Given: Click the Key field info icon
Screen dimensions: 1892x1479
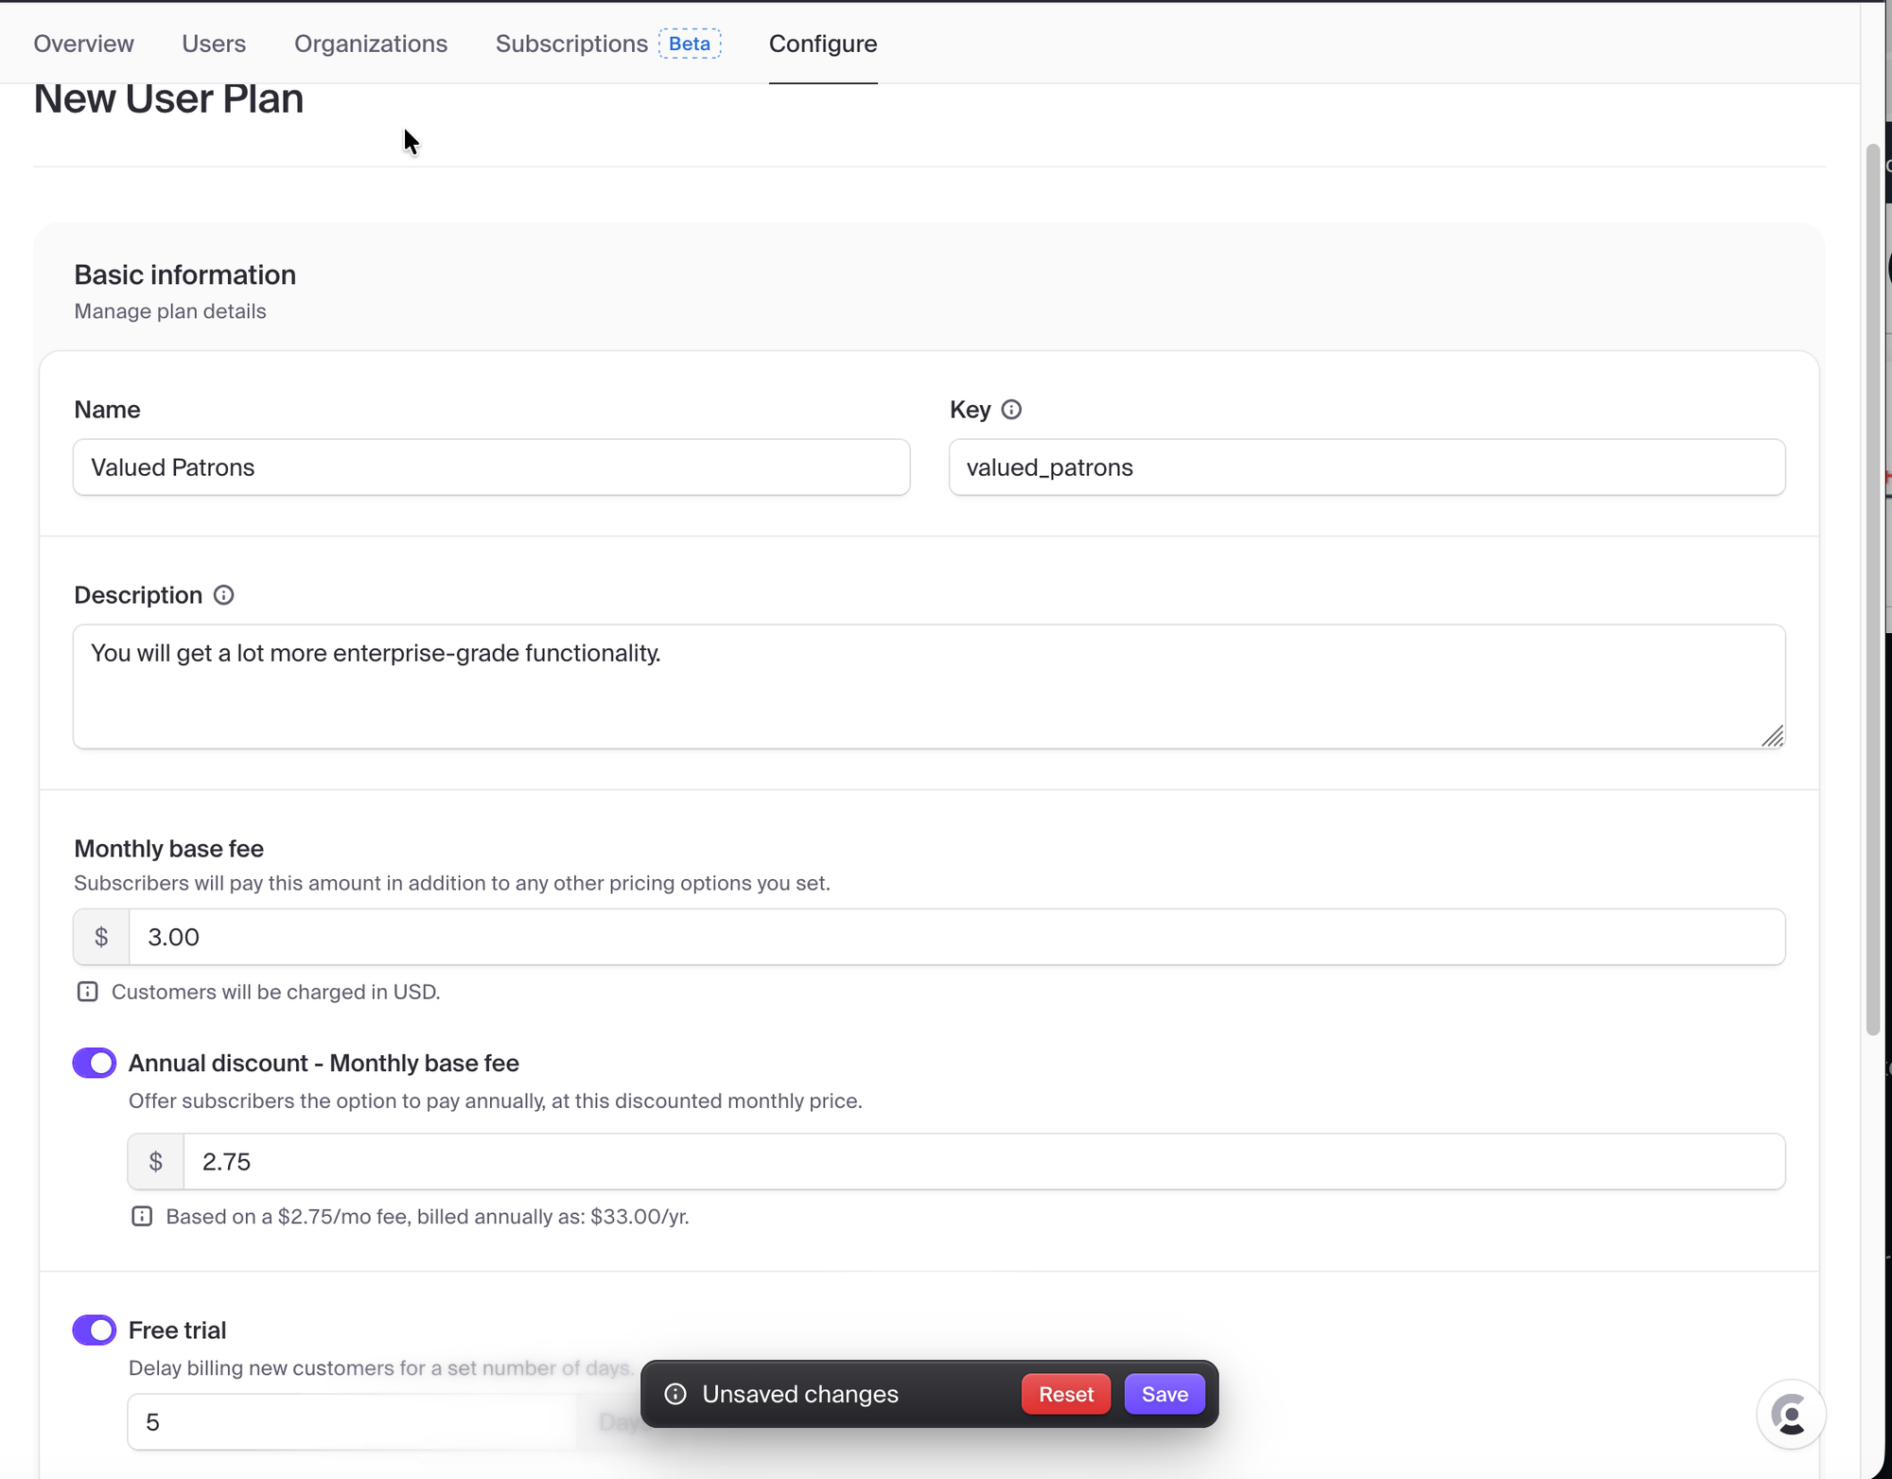Looking at the screenshot, I should [1011, 410].
